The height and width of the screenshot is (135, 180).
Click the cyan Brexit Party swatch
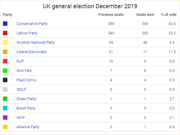point(5,108)
